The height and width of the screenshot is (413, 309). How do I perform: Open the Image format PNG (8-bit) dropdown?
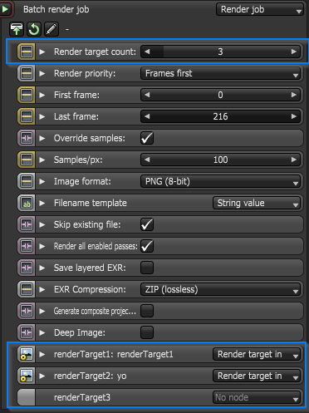[221, 181]
